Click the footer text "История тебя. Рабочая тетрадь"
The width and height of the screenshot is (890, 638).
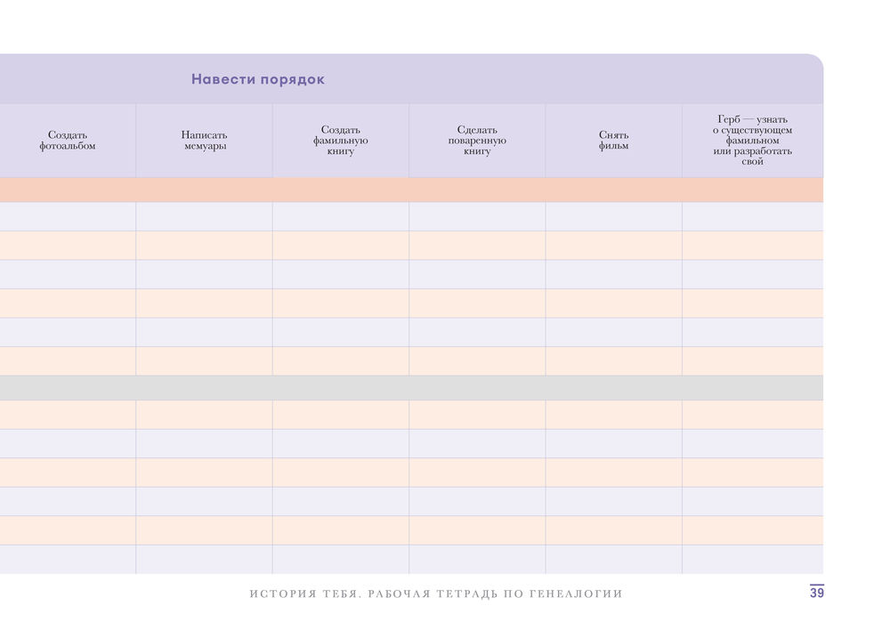click(x=436, y=594)
